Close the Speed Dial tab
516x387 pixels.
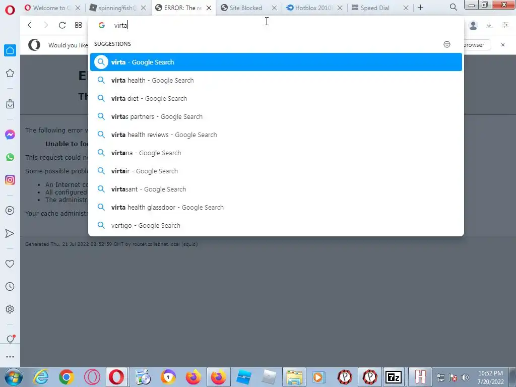[406, 8]
